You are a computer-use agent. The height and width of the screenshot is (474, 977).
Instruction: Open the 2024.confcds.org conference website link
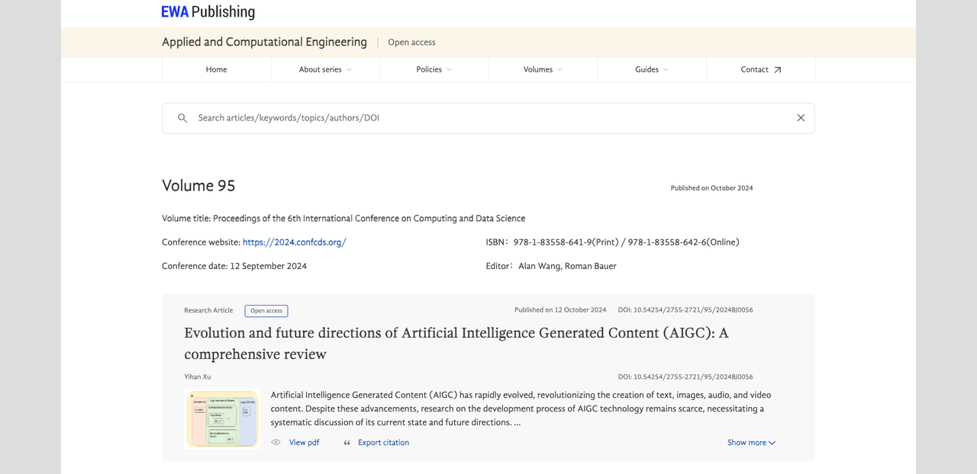(x=294, y=242)
